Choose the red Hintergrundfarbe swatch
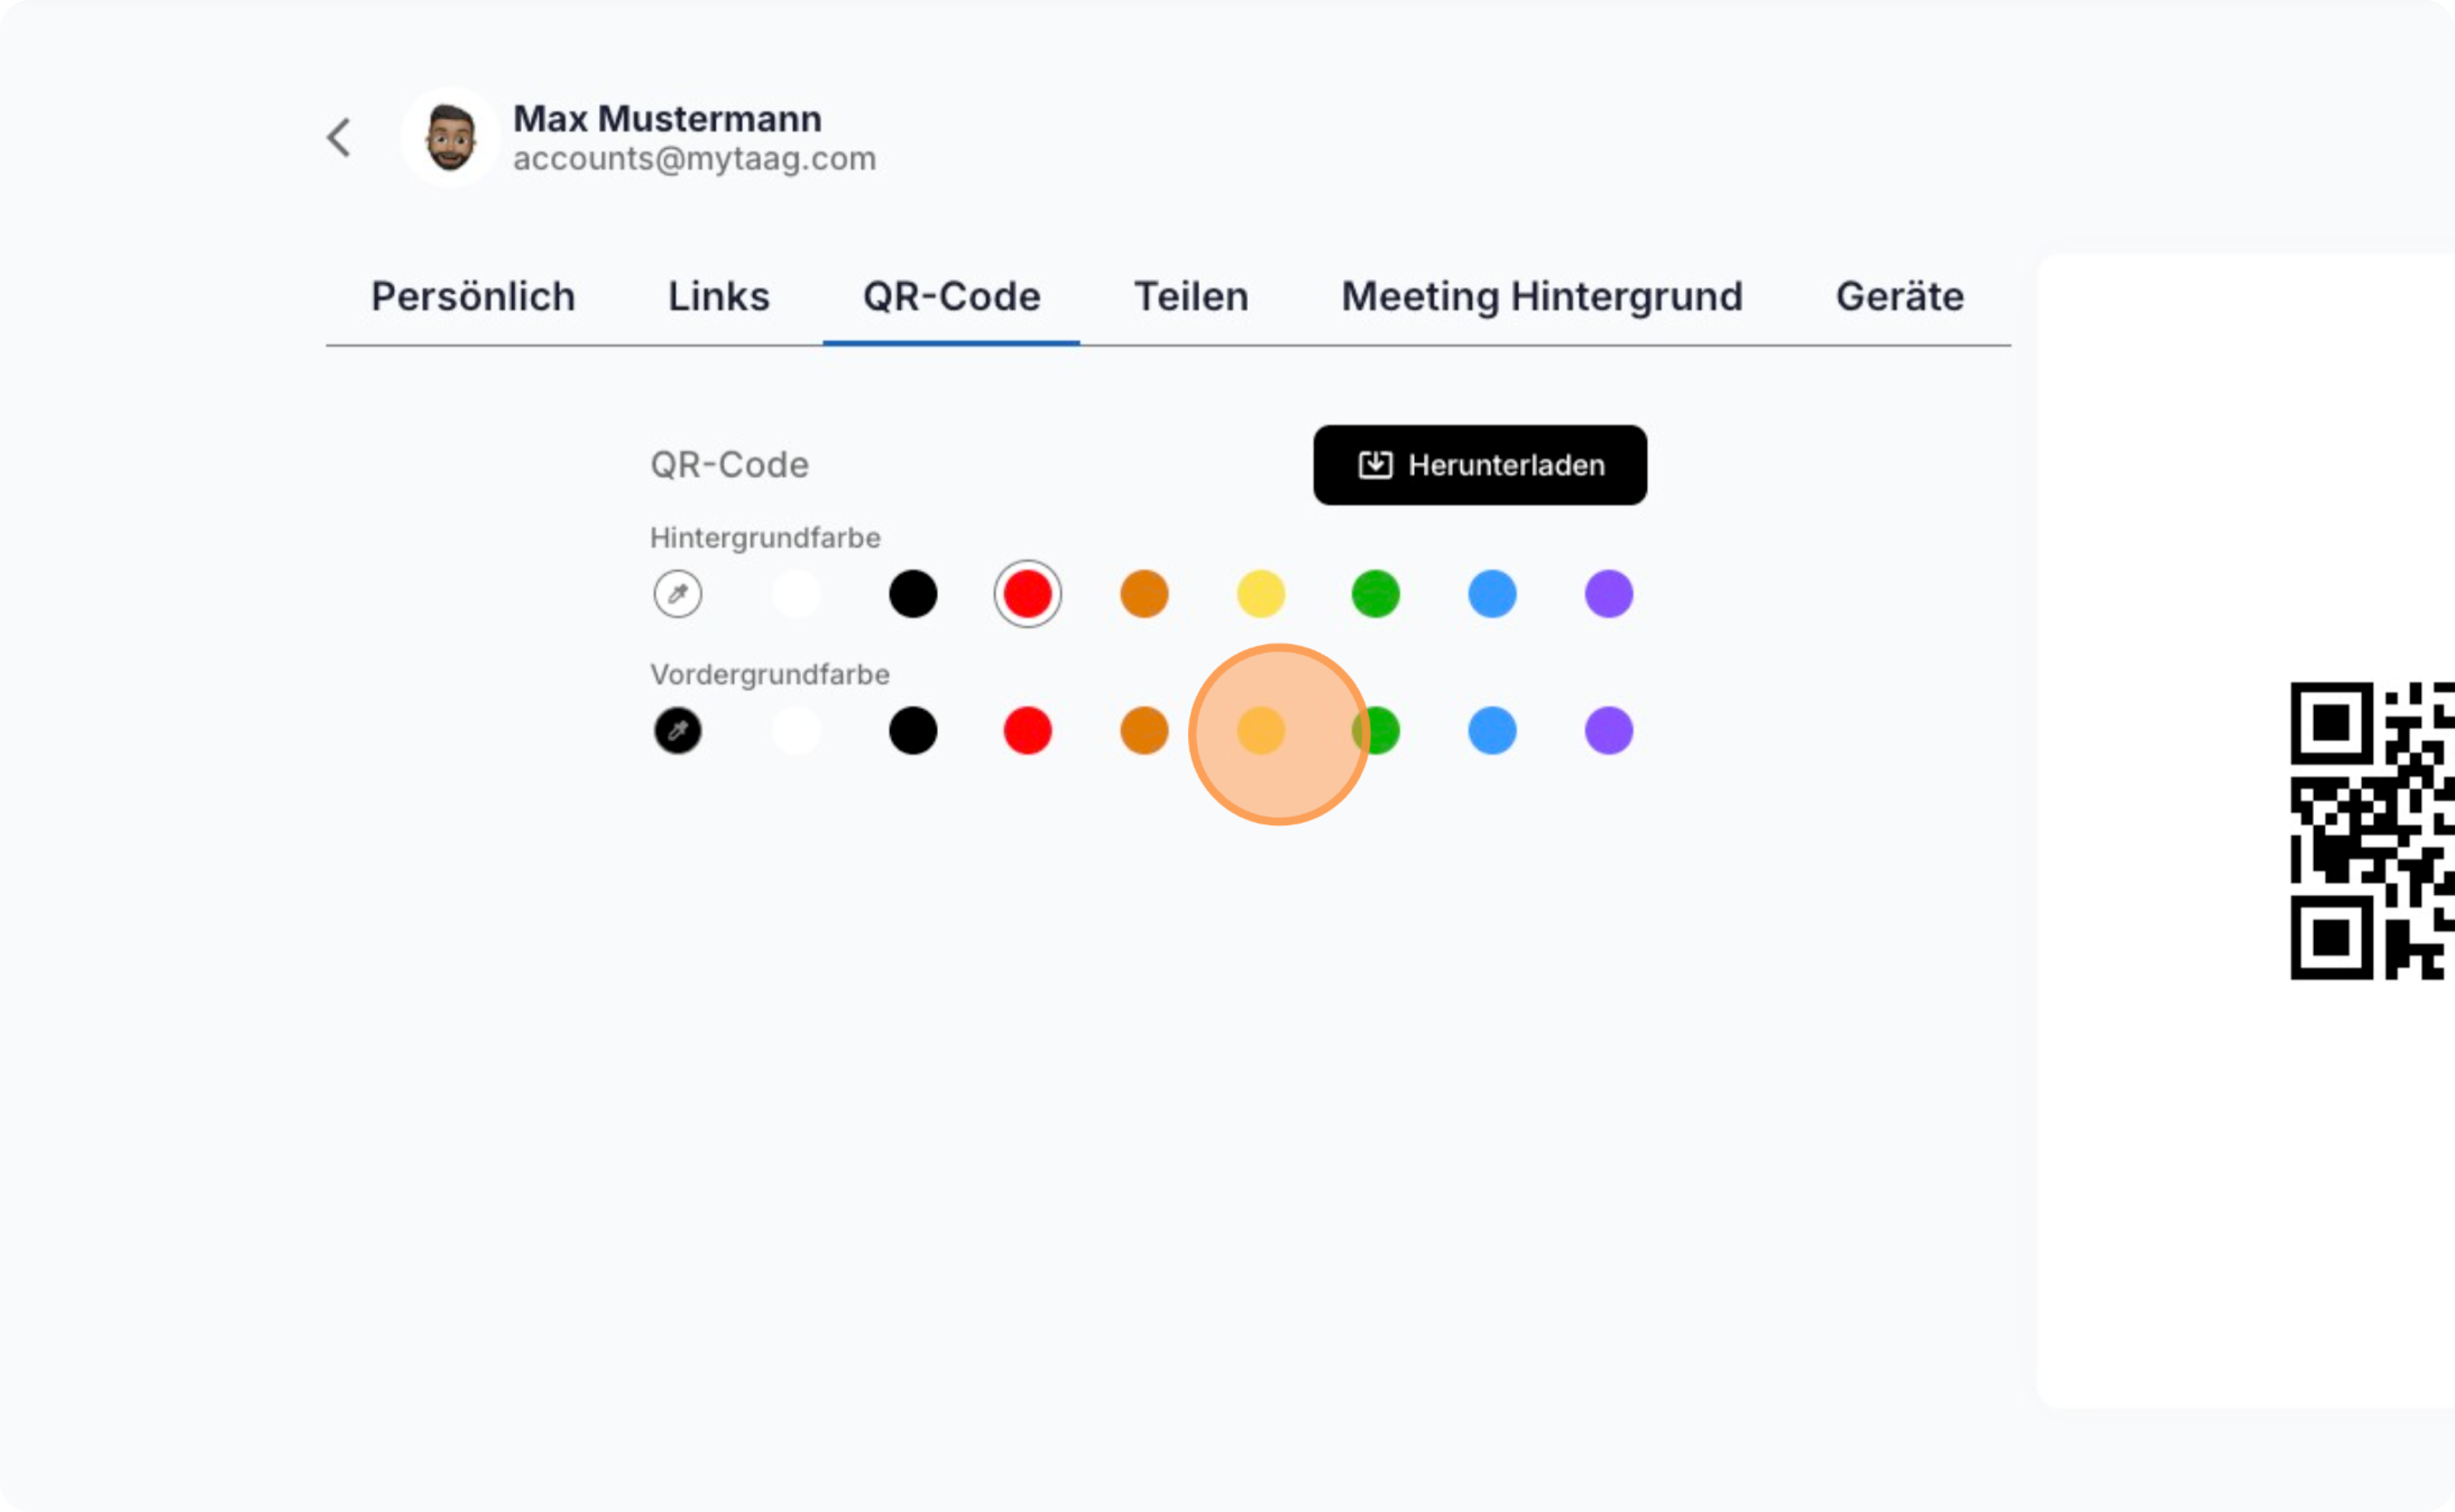The height and width of the screenshot is (1512, 2455). [x=1028, y=594]
